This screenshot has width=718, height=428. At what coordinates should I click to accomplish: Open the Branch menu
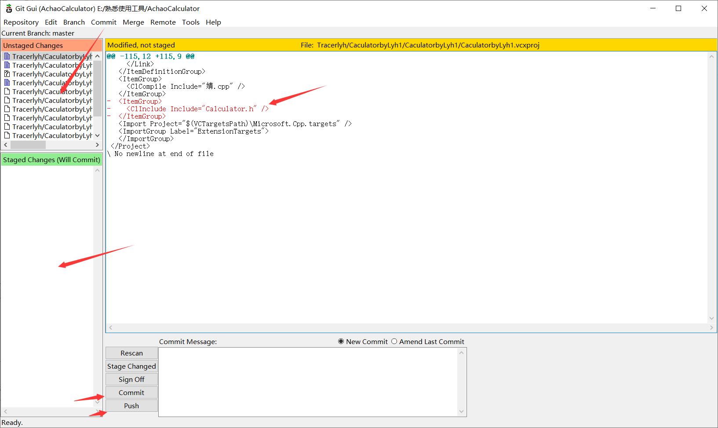(74, 22)
